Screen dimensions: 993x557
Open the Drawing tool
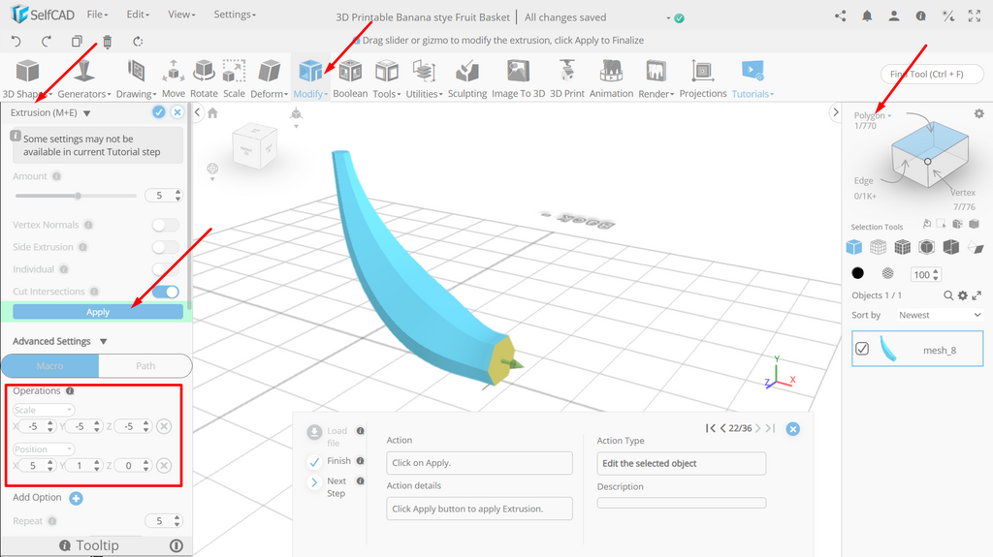(x=136, y=78)
